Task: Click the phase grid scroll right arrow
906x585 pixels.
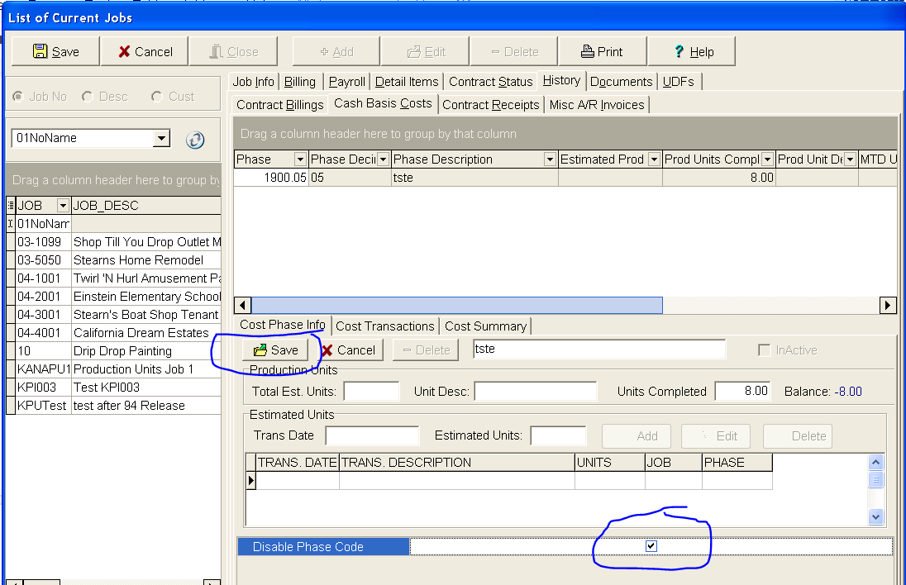Action: coord(888,305)
